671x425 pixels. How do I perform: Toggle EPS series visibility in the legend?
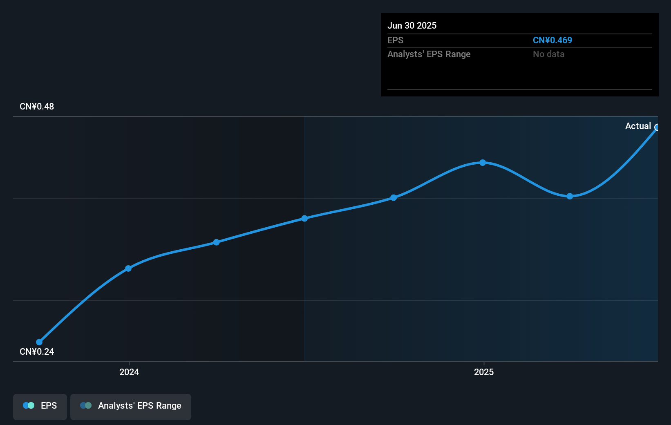click(x=40, y=406)
